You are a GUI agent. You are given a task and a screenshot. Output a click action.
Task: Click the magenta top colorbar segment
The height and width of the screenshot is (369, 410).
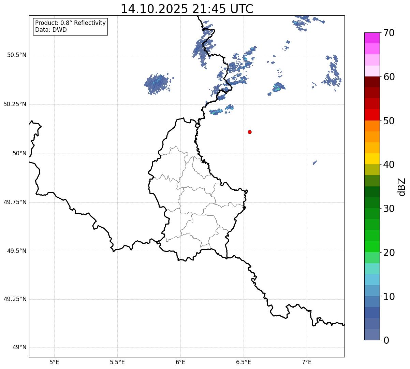coord(372,38)
